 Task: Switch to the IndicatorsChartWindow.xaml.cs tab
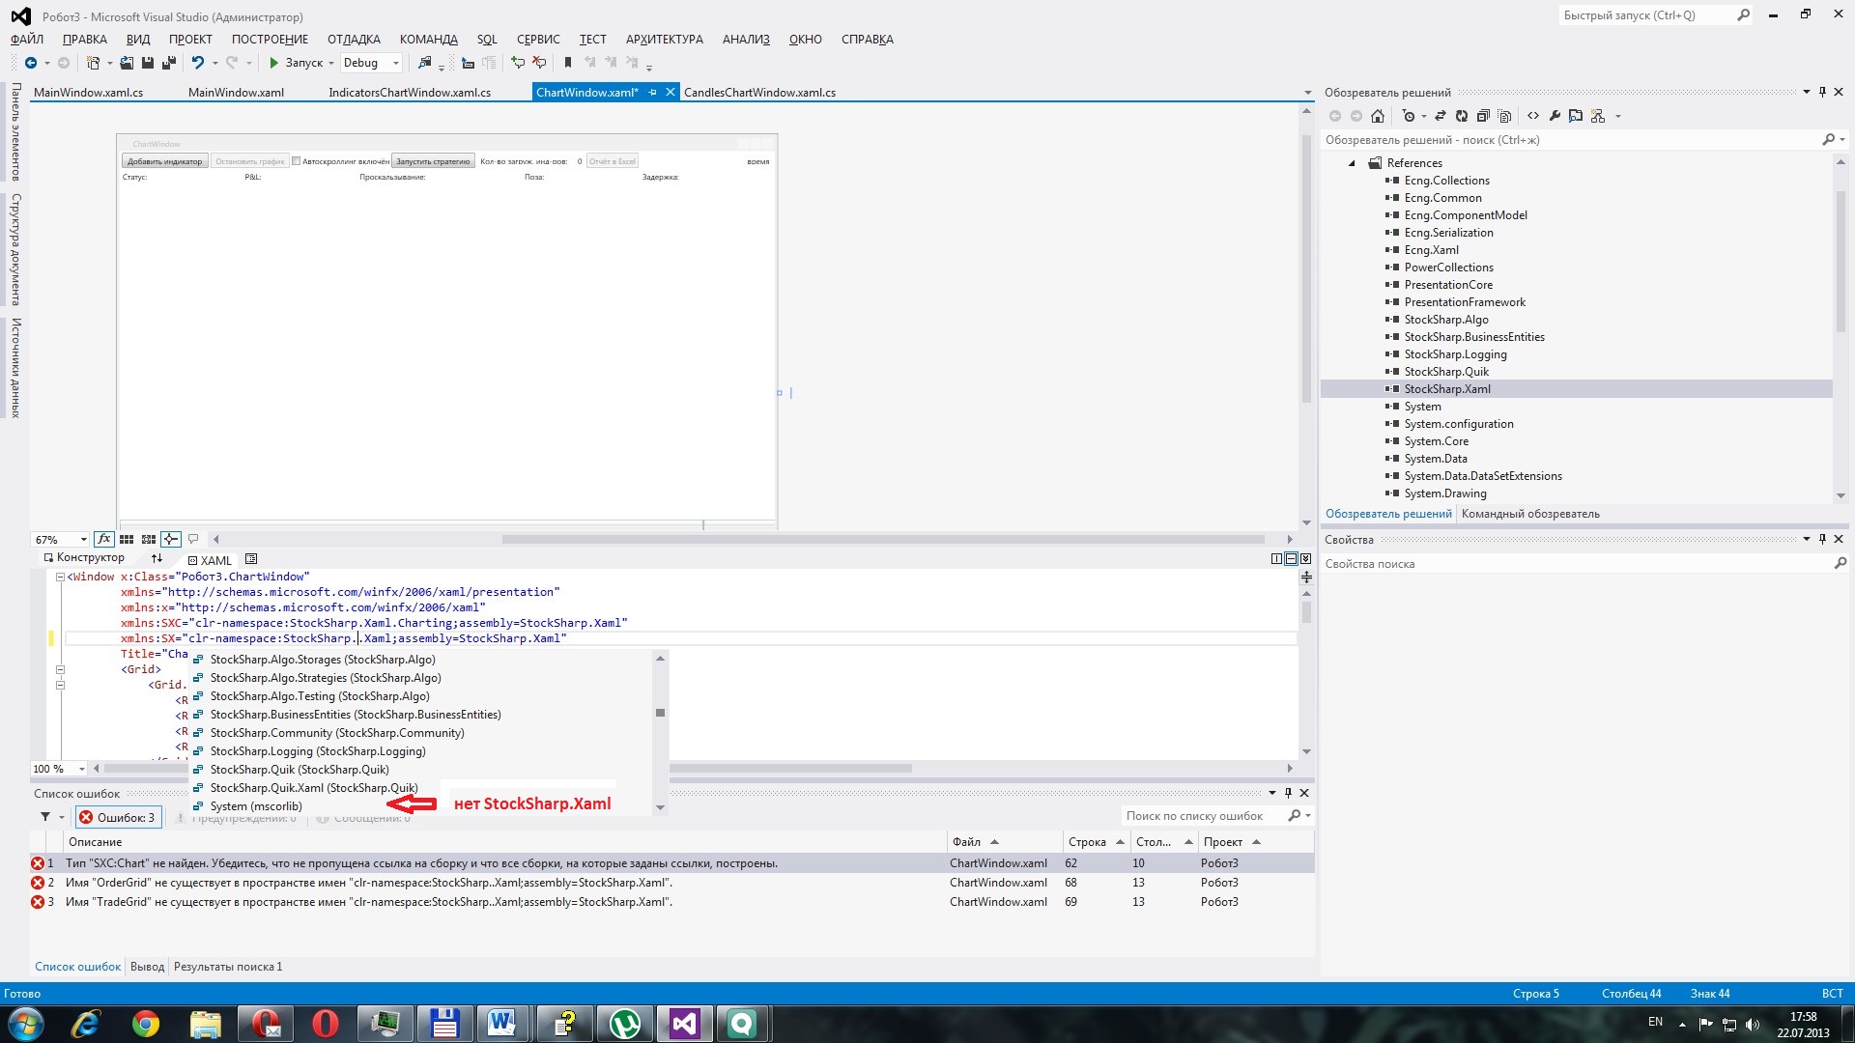410,93
